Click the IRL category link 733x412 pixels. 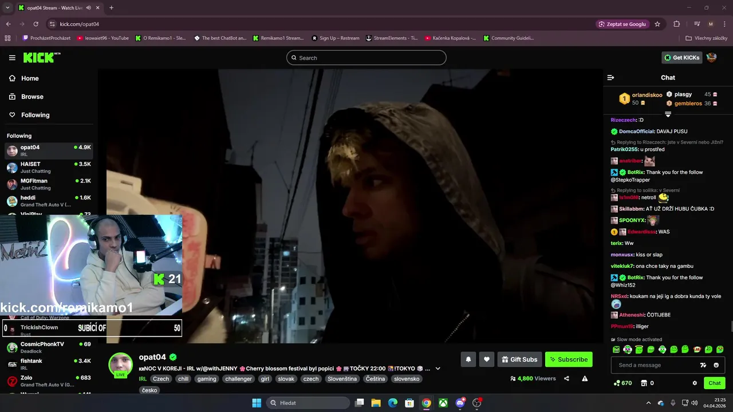[x=143, y=379]
